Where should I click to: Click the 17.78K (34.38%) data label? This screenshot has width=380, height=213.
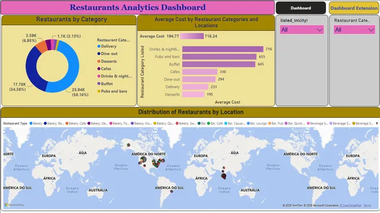(x=17, y=87)
